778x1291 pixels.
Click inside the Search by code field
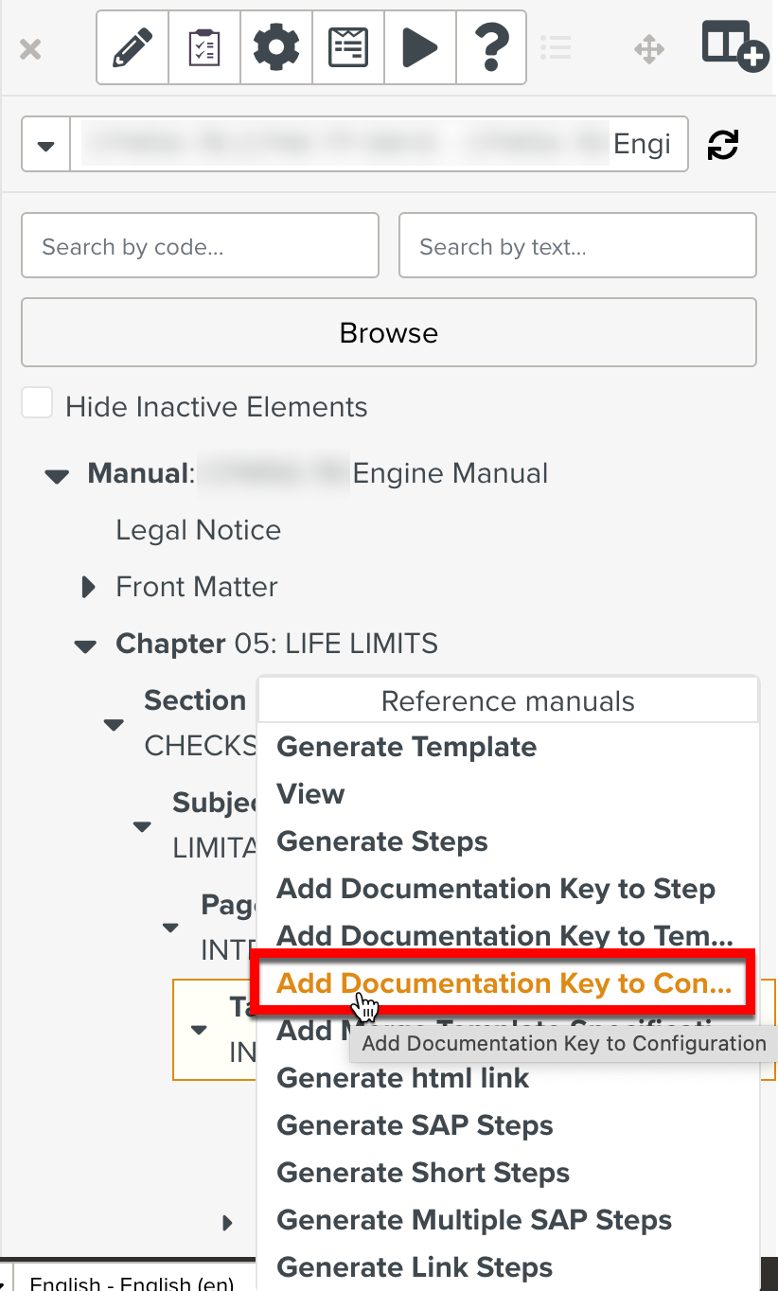(200, 245)
